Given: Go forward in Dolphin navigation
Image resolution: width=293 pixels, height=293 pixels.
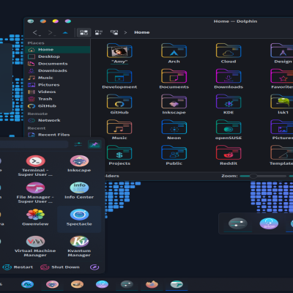Looking at the screenshot, I should pyautogui.click(x=51, y=32).
